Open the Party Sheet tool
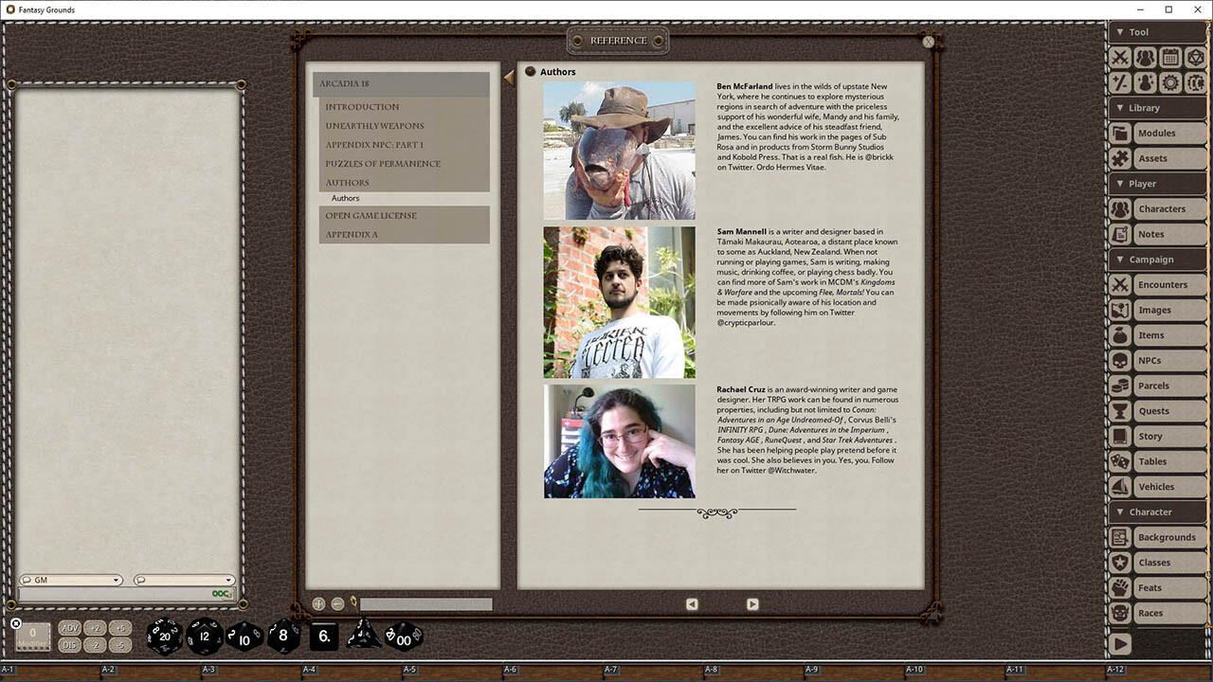The image size is (1213, 682). [1145, 57]
